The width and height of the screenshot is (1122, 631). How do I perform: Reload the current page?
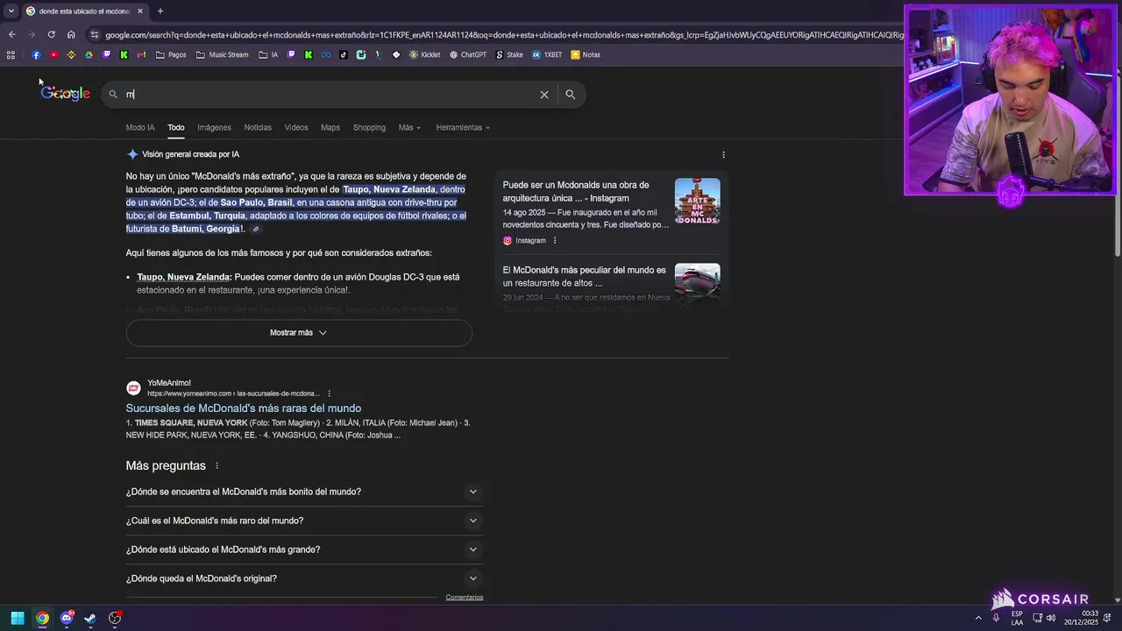coord(51,34)
